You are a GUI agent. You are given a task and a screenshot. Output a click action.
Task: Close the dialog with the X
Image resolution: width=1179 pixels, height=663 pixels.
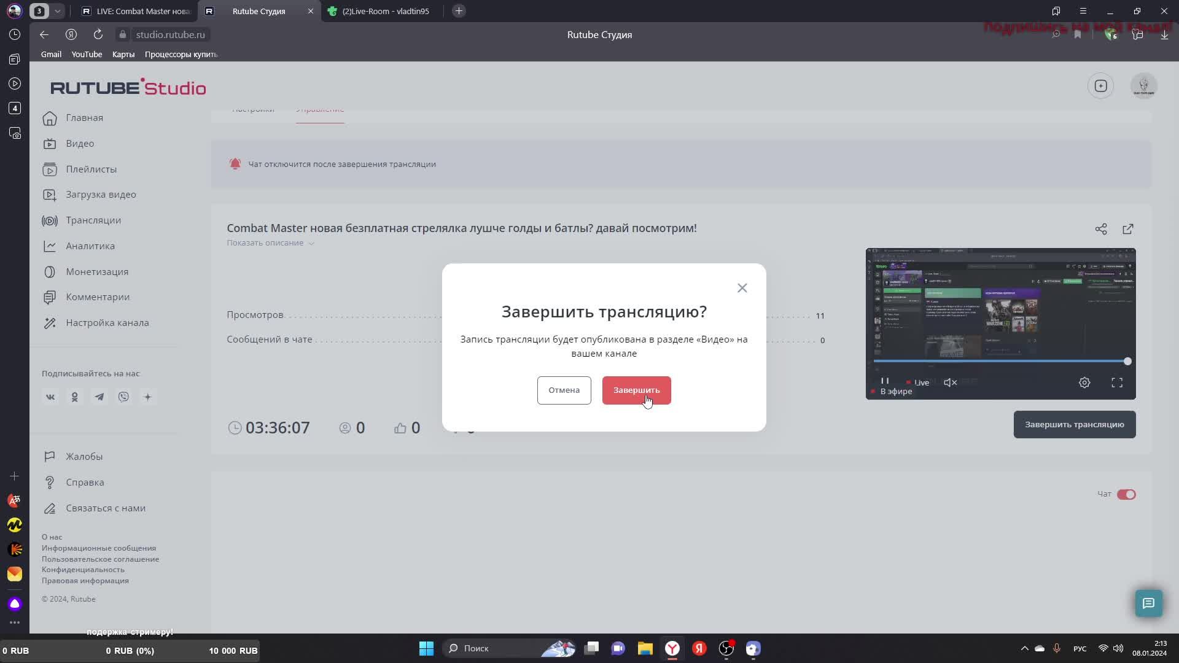point(742,288)
